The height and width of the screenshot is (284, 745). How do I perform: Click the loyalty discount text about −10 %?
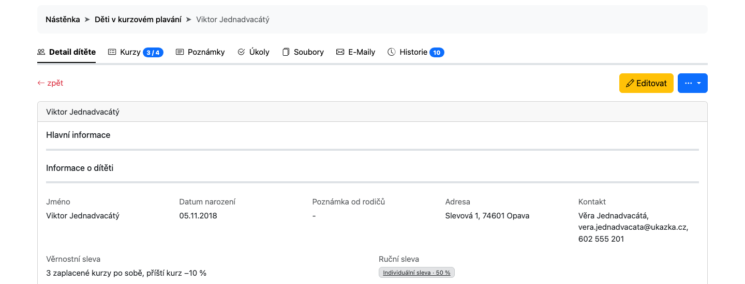point(126,273)
